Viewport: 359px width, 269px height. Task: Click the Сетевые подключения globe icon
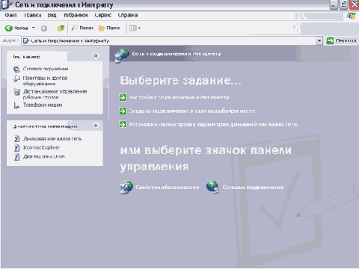212,187
